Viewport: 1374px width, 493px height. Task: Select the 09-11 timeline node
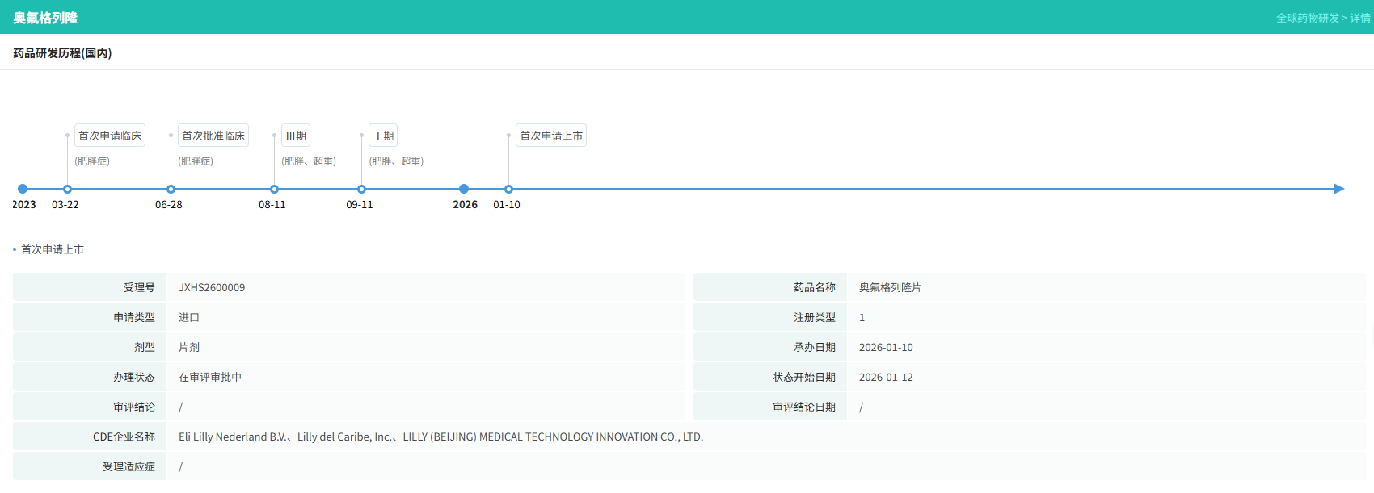[361, 189]
